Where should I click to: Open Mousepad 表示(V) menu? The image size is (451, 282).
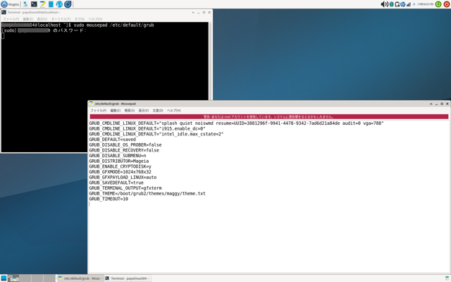pos(143,111)
